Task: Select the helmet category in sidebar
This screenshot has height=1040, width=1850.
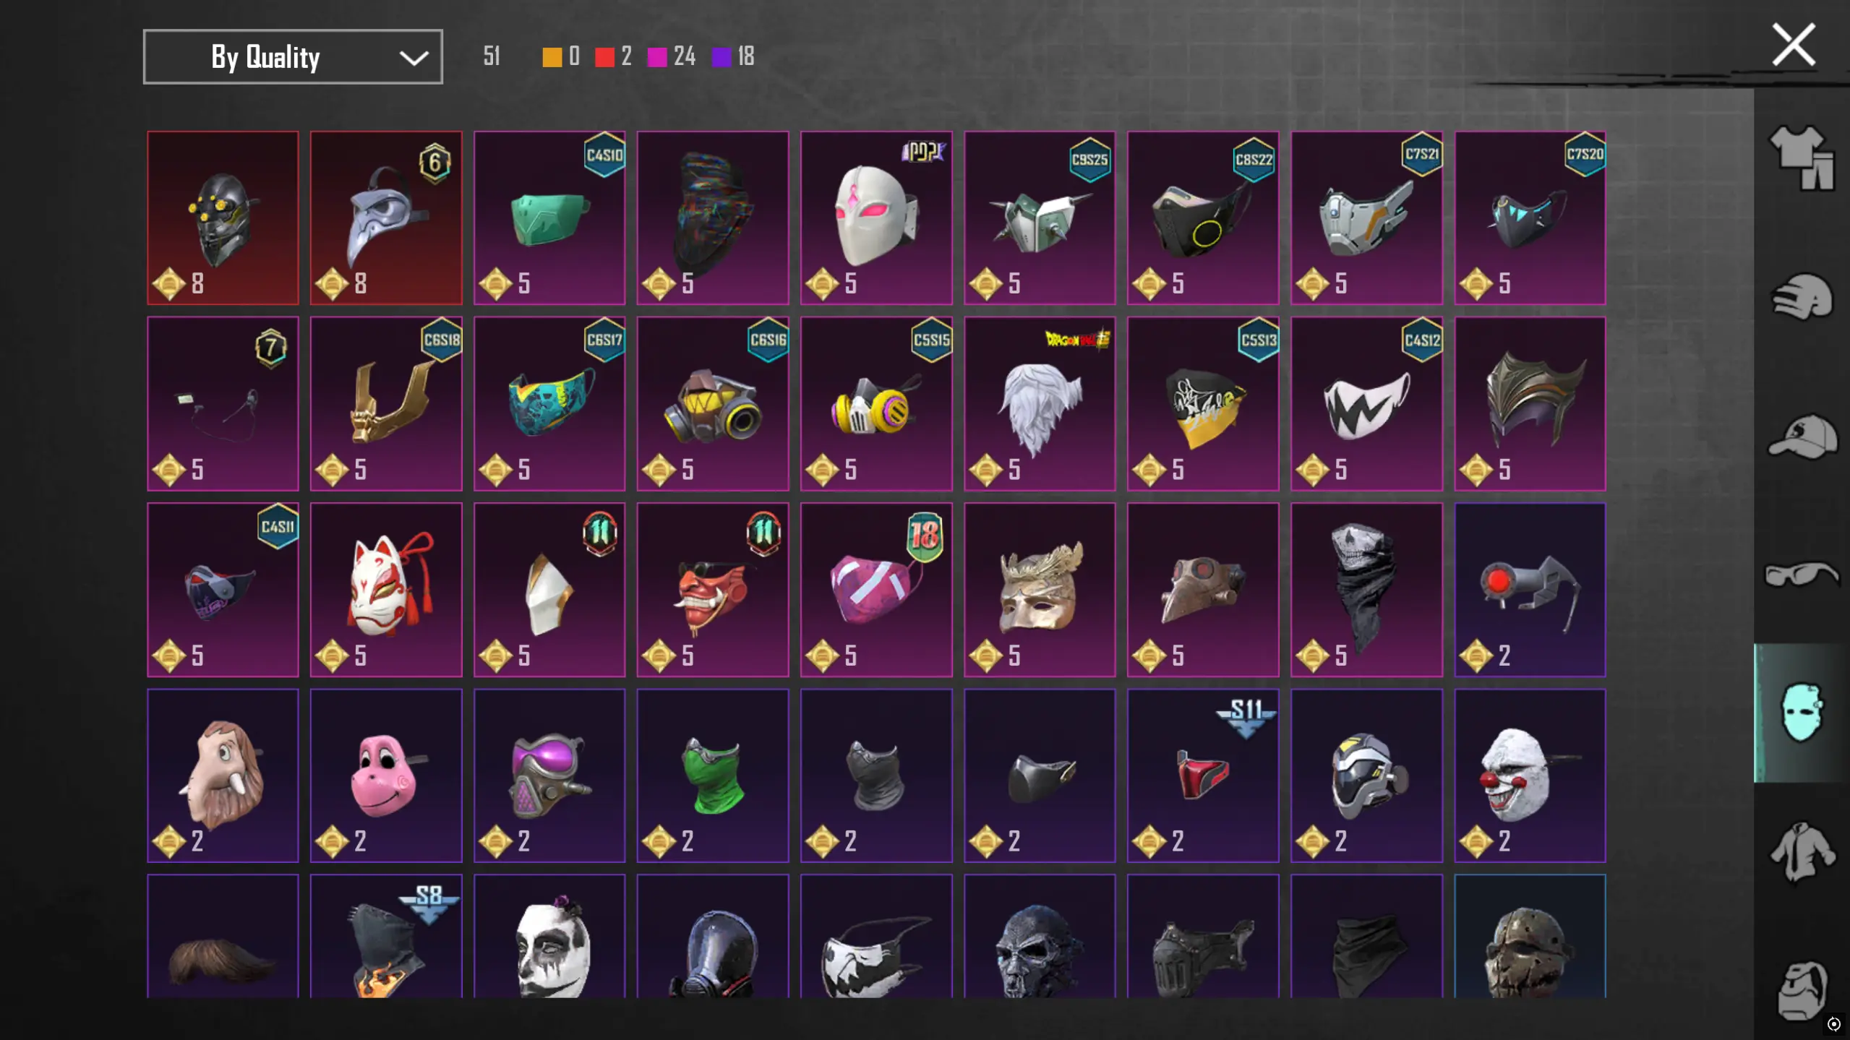Action: tap(1802, 297)
